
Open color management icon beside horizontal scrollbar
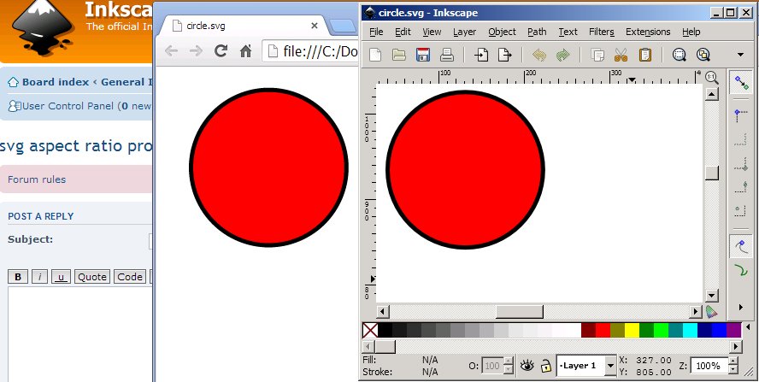click(711, 311)
